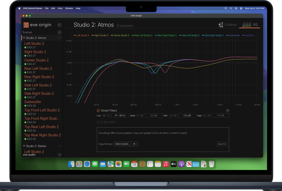The width and height of the screenshot is (282, 191).
Task: Open the more options dots for Studio 2: Atmos
Action: tap(59, 38)
